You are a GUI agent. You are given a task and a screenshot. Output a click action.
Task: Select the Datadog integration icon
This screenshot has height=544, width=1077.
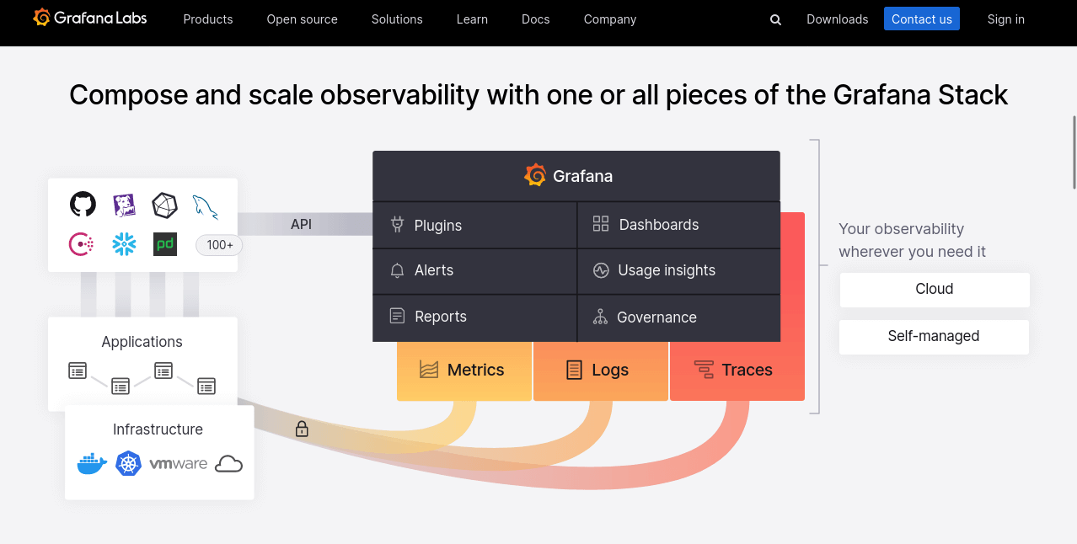coord(123,204)
